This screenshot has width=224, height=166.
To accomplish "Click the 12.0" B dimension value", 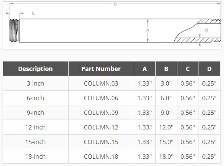I will [x=166, y=127].
